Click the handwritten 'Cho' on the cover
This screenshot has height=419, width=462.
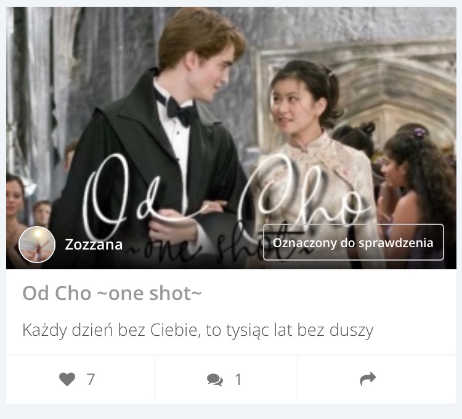pos(306,192)
